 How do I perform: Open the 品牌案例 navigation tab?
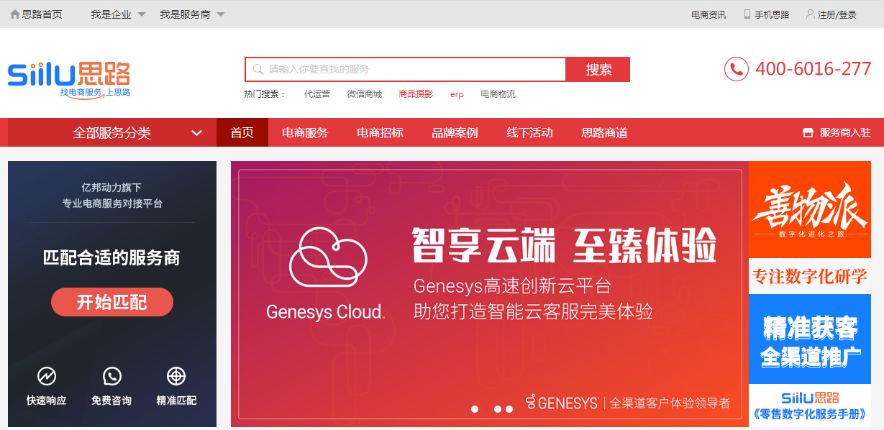pos(455,132)
